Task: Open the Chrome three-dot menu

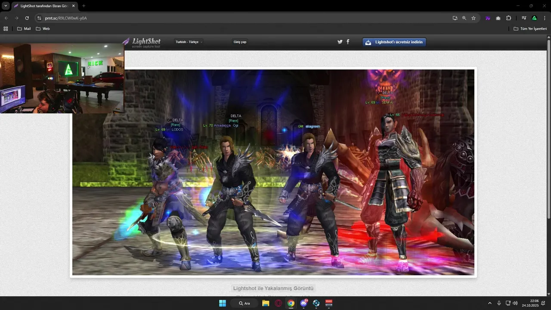Action: (544, 18)
